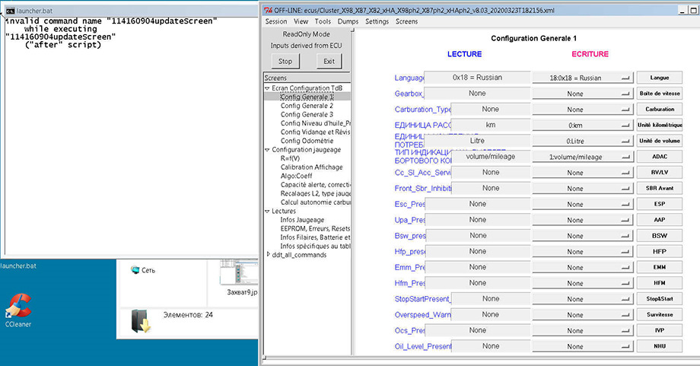Collapse the Lectures tree section
The width and height of the screenshot is (700, 366).
[268, 212]
